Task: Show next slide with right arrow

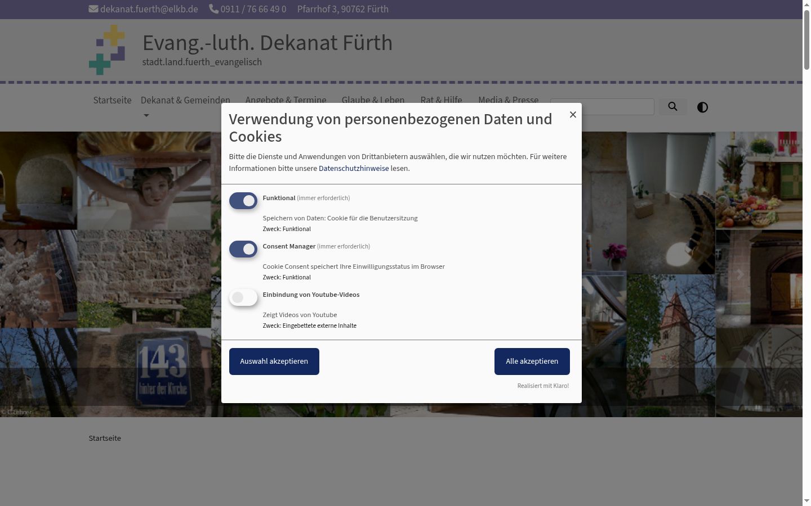Action: (x=741, y=274)
